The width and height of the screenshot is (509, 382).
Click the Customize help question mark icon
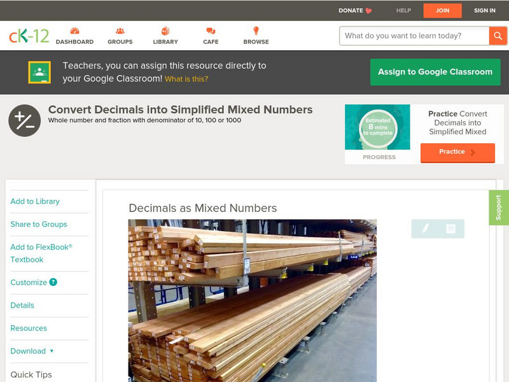53,282
